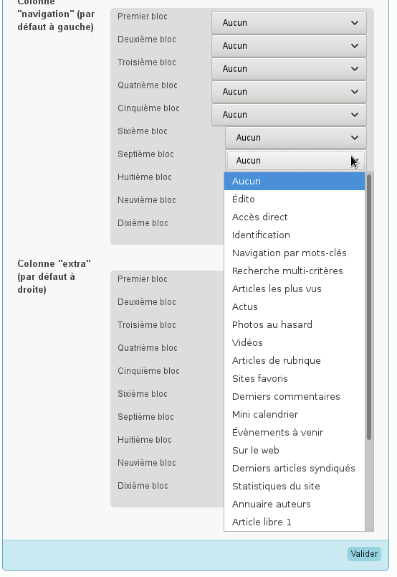Expand the Sixième bloc navigation dropdown
Viewport: 397px width, 577px height.
296,138
